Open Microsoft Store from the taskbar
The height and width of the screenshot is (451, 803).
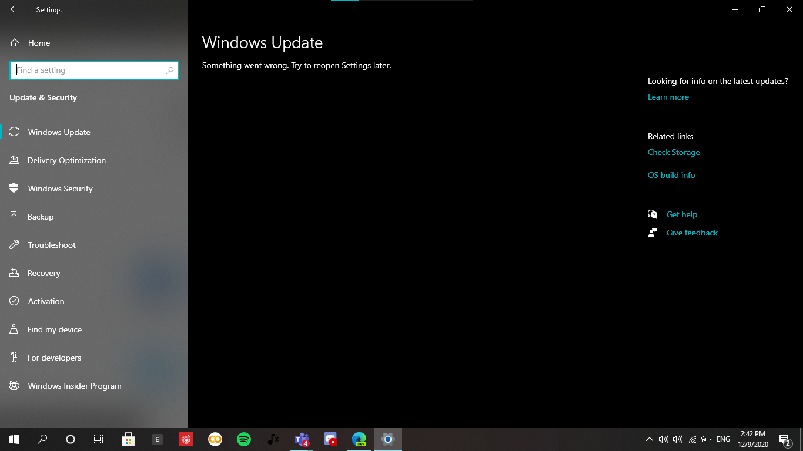click(x=128, y=439)
